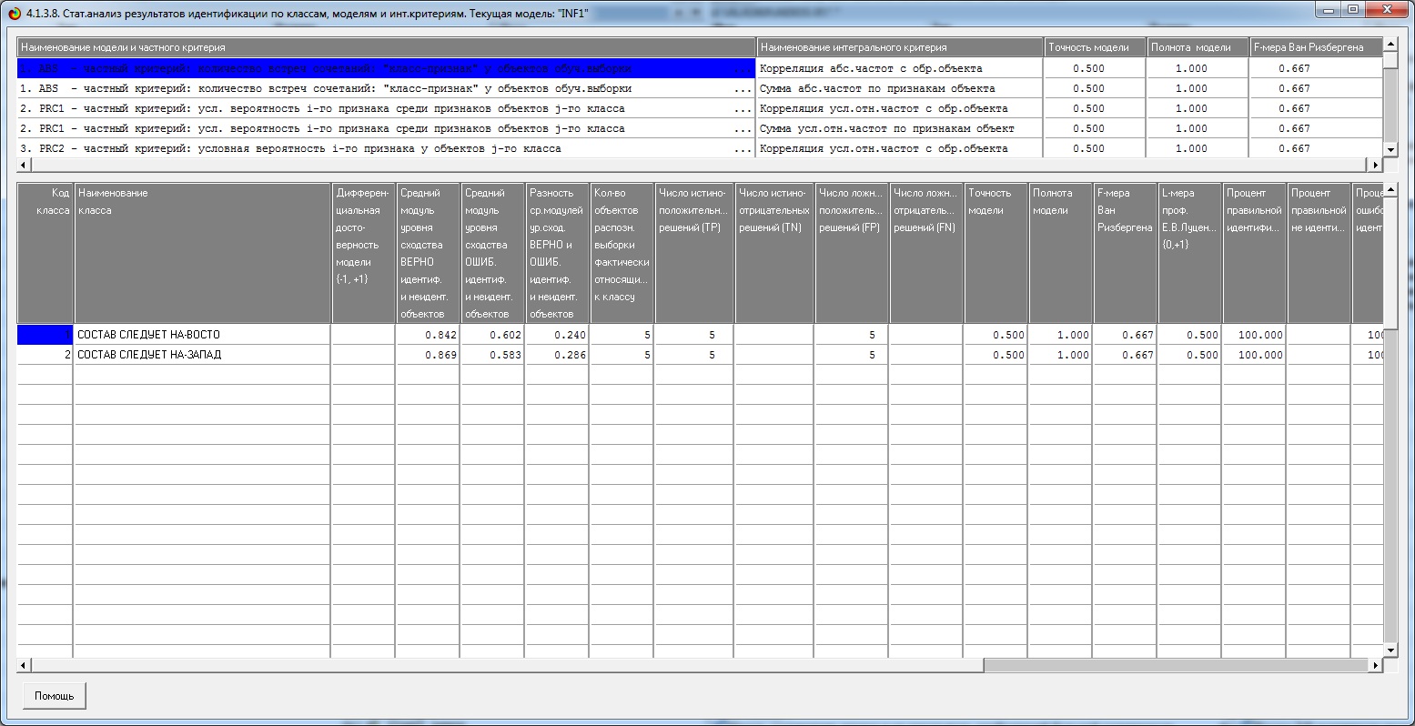
Task: Select the Сумма абс.частот по признакам объекта cell
Action: click(x=898, y=88)
